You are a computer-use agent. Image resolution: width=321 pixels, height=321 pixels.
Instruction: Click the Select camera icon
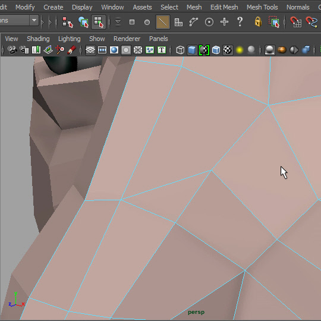pyautogui.click(x=12, y=50)
